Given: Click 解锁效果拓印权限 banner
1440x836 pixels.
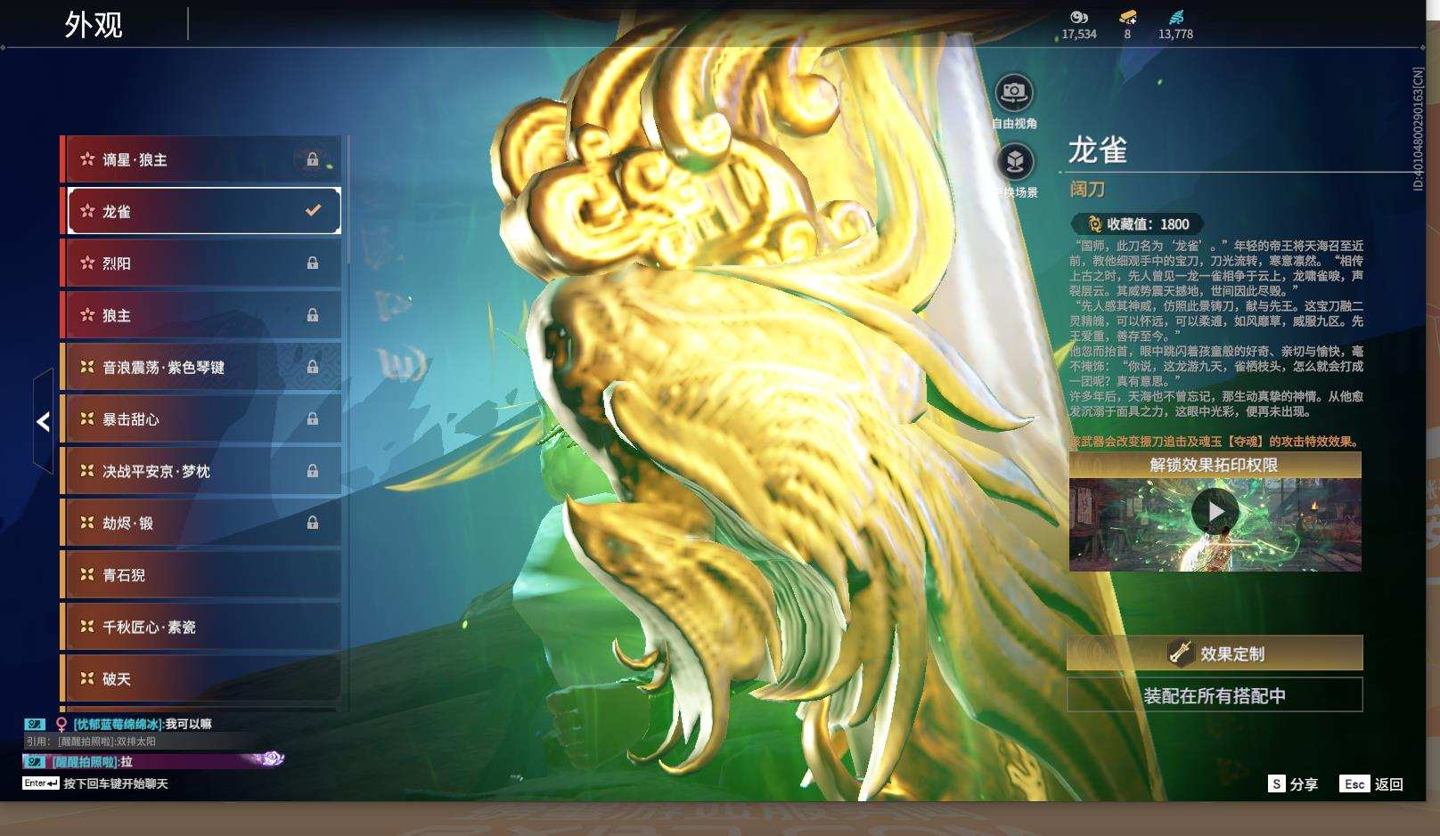Looking at the screenshot, I should point(1215,465).
